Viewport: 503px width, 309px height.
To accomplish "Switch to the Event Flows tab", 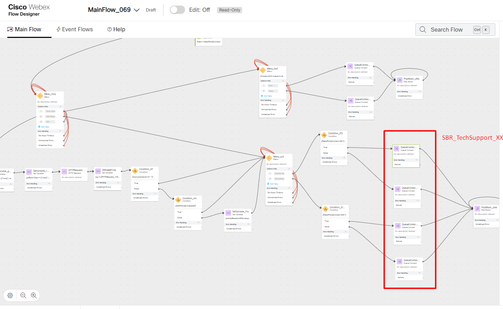I will coord(75,30).
